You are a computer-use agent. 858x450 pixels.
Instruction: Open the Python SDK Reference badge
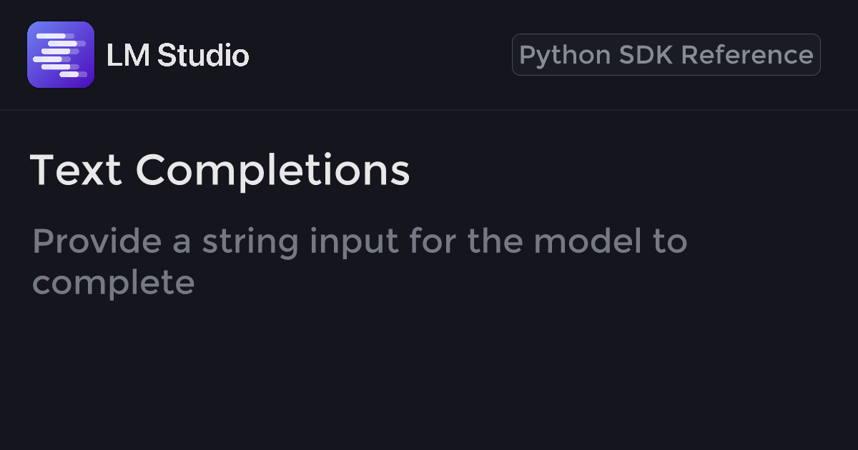666,55
